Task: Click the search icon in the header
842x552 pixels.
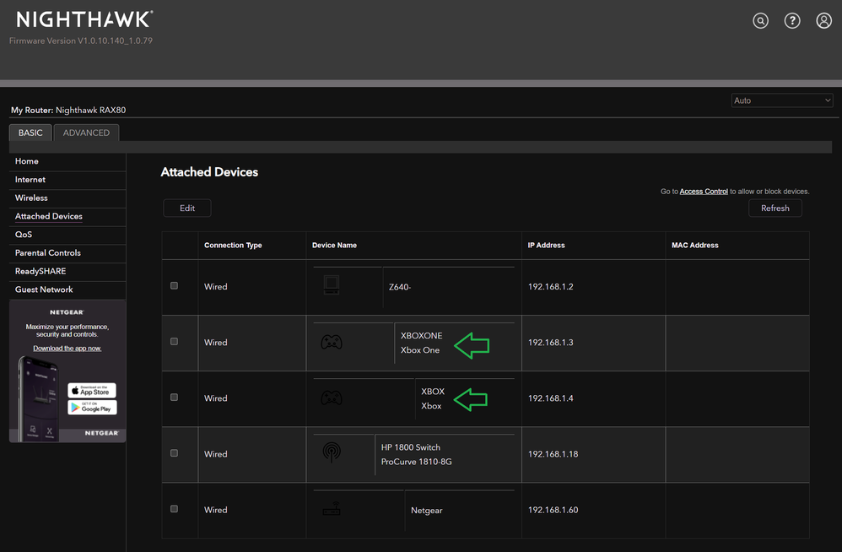Action: click(x=760, y=21)
